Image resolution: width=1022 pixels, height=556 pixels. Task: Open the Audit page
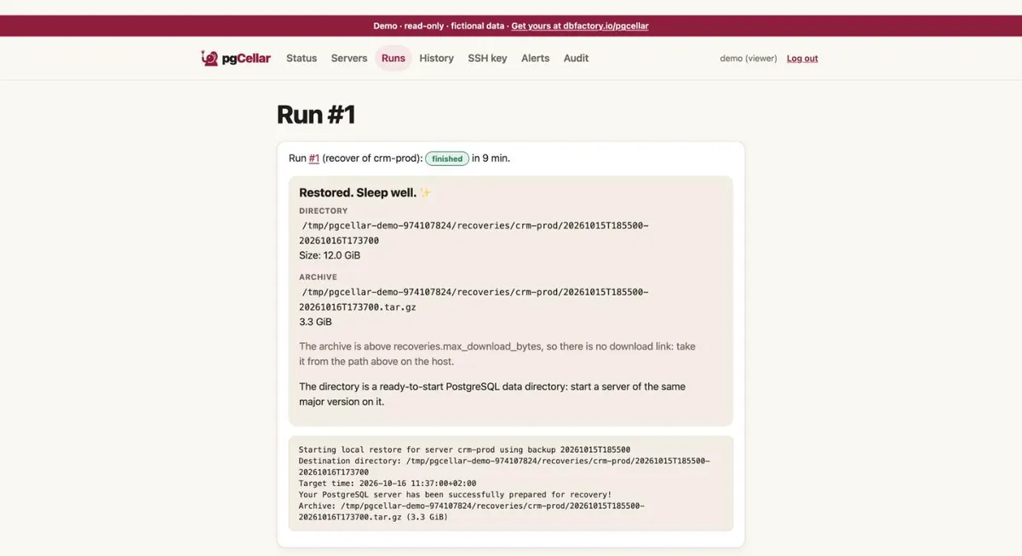(577, 58)
